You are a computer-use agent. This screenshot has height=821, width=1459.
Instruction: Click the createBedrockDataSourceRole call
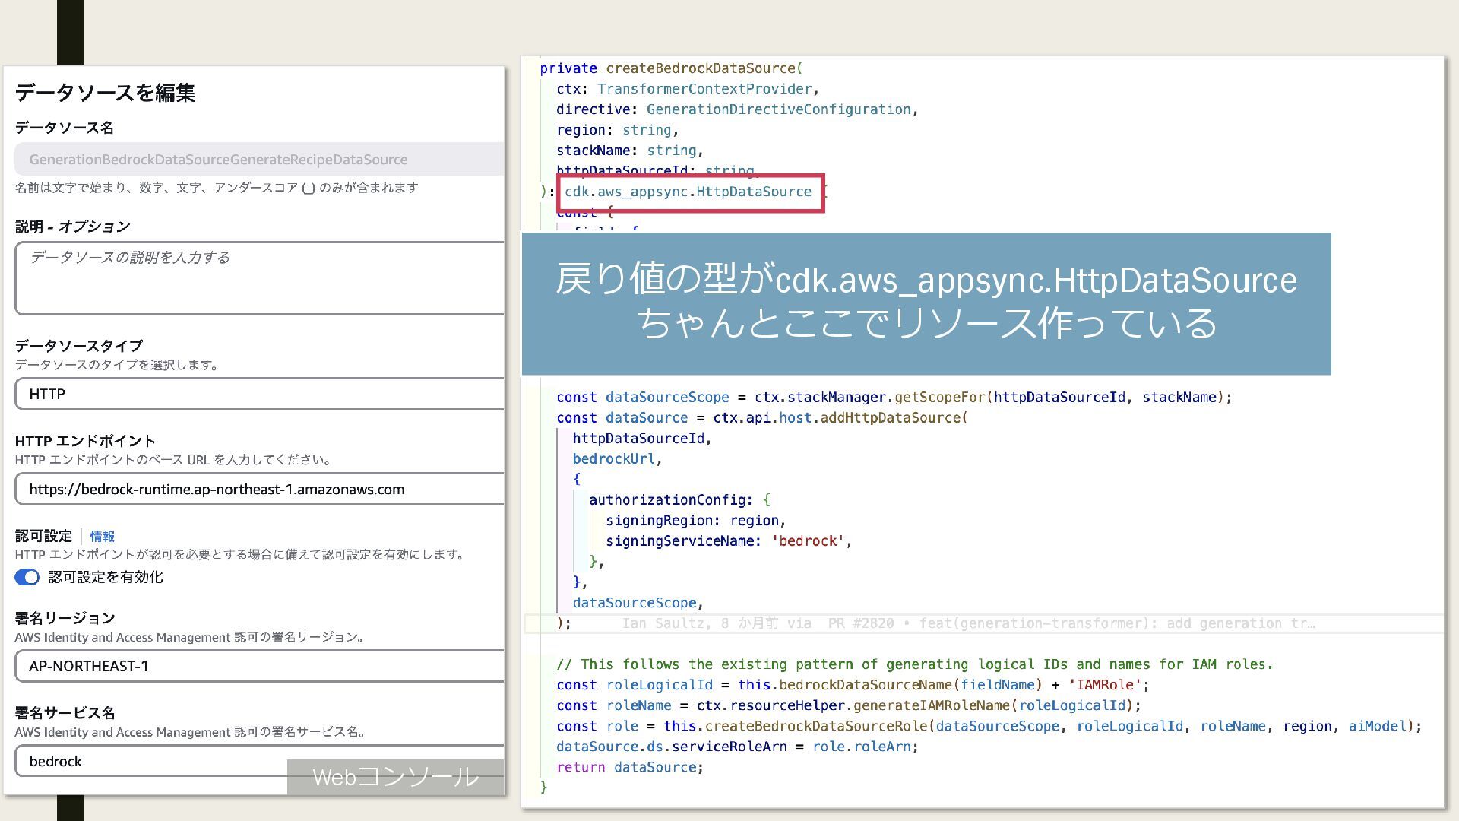(816, 726)
